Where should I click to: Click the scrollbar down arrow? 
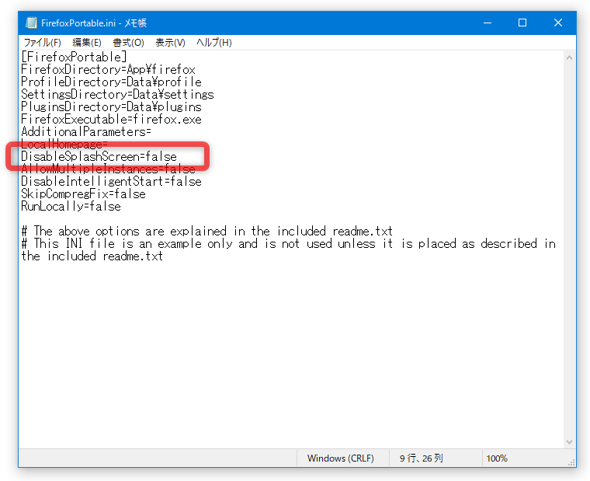click(x=569, y=442)
